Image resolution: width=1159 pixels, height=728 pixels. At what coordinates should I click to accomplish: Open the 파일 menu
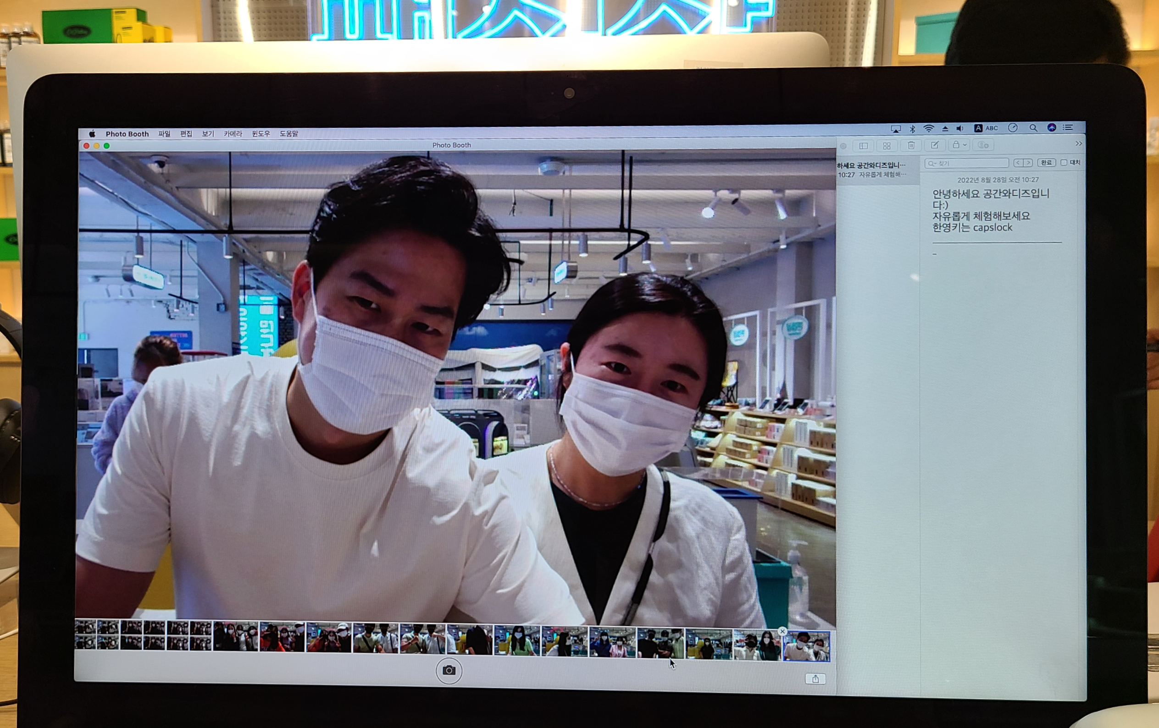pos(164,134)
